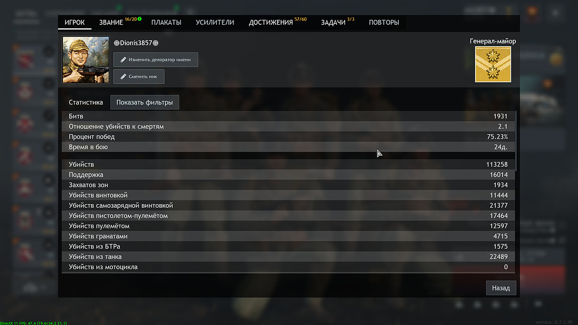Select the Убийств из танка row
This screenshot has height=325, width=578.
pos(287,257)
